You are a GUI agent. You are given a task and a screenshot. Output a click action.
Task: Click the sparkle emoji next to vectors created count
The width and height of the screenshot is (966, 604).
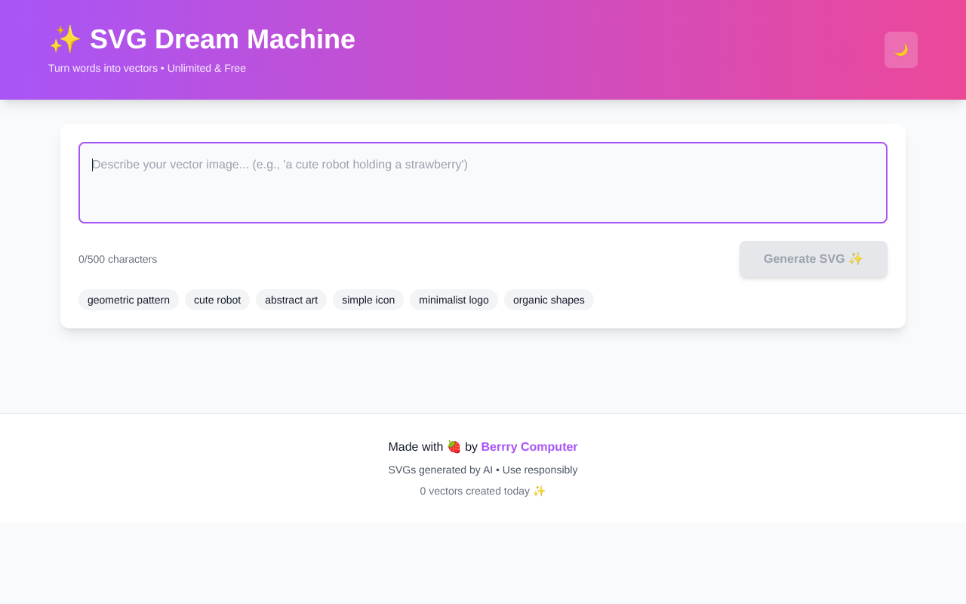539,490
